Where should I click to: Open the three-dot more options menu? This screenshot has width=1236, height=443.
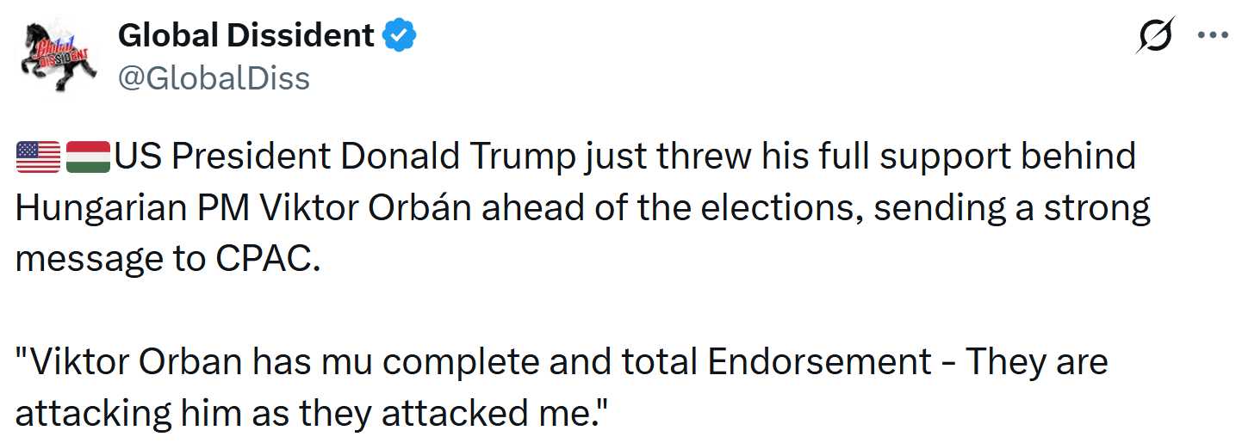pyautogui.click(x=1212, y=36)
